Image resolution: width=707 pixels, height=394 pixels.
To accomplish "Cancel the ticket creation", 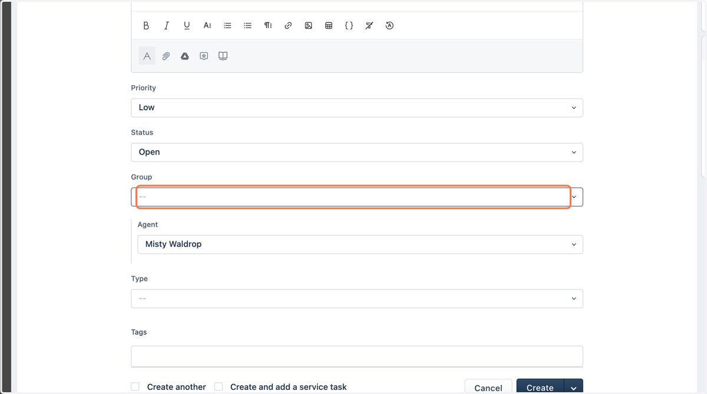I will [x=488, y=387].
